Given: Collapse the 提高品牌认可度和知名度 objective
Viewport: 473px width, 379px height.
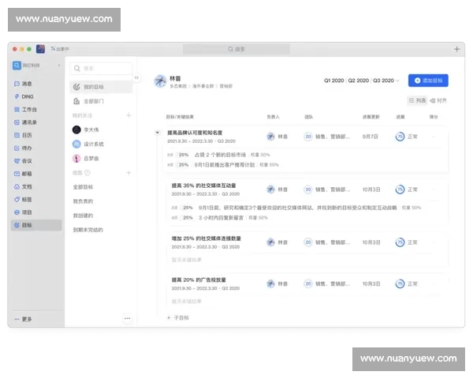Looking at the screenshot, I should pyautogui.click(x=157, y=133).
